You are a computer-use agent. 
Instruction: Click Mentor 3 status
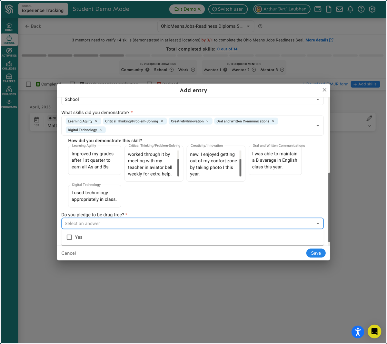(272, 70)
